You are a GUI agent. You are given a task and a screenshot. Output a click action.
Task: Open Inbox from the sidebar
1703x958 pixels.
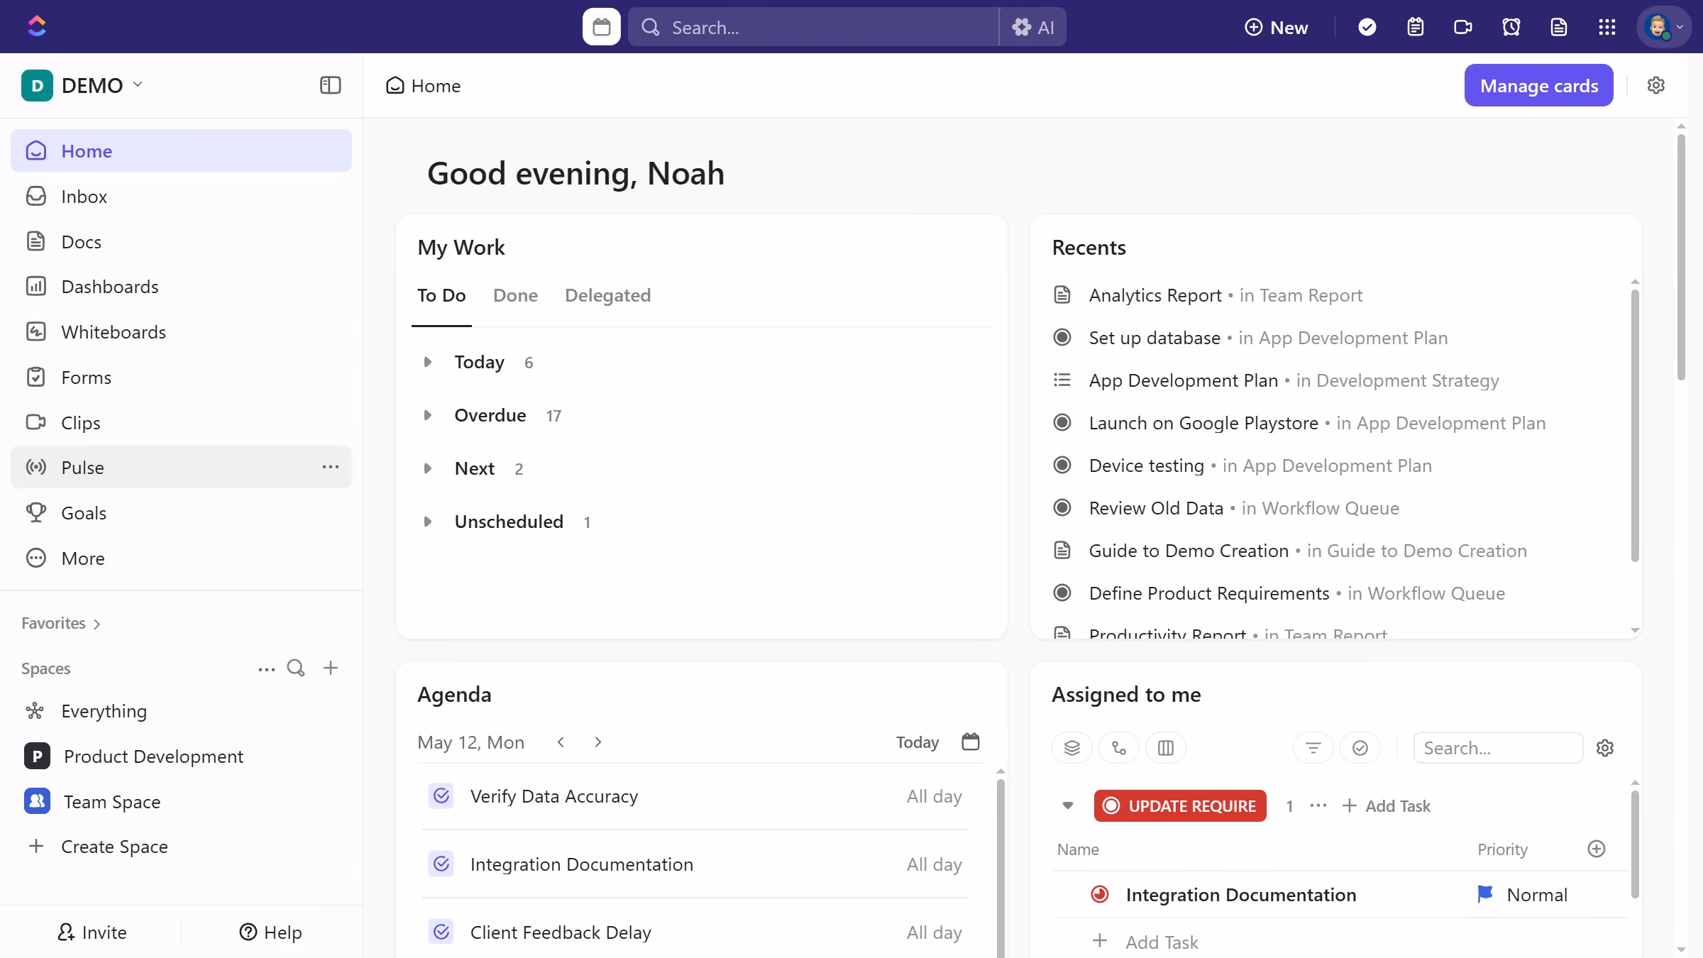coord(181,196)
